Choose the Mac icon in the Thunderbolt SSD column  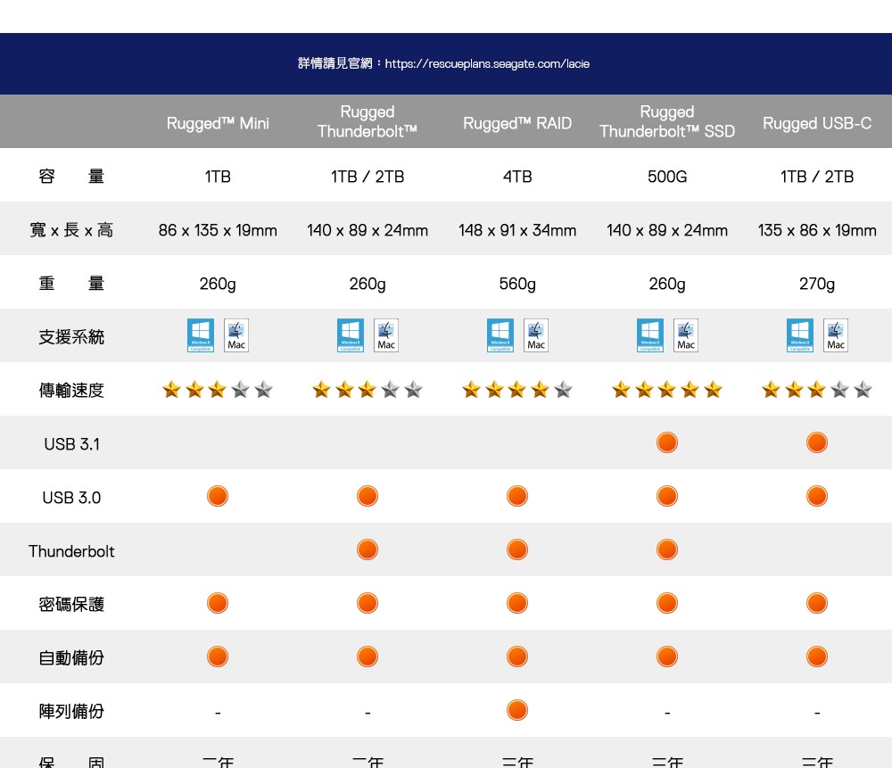685,335
